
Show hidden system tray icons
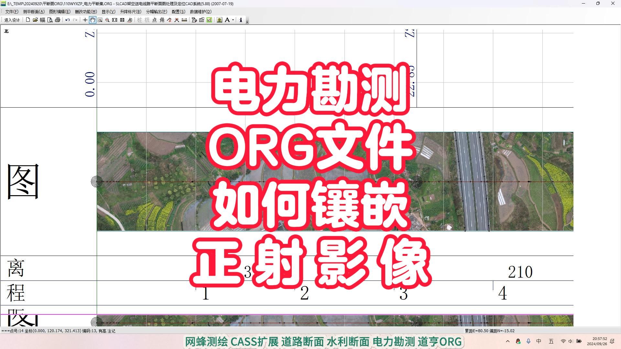507,341
